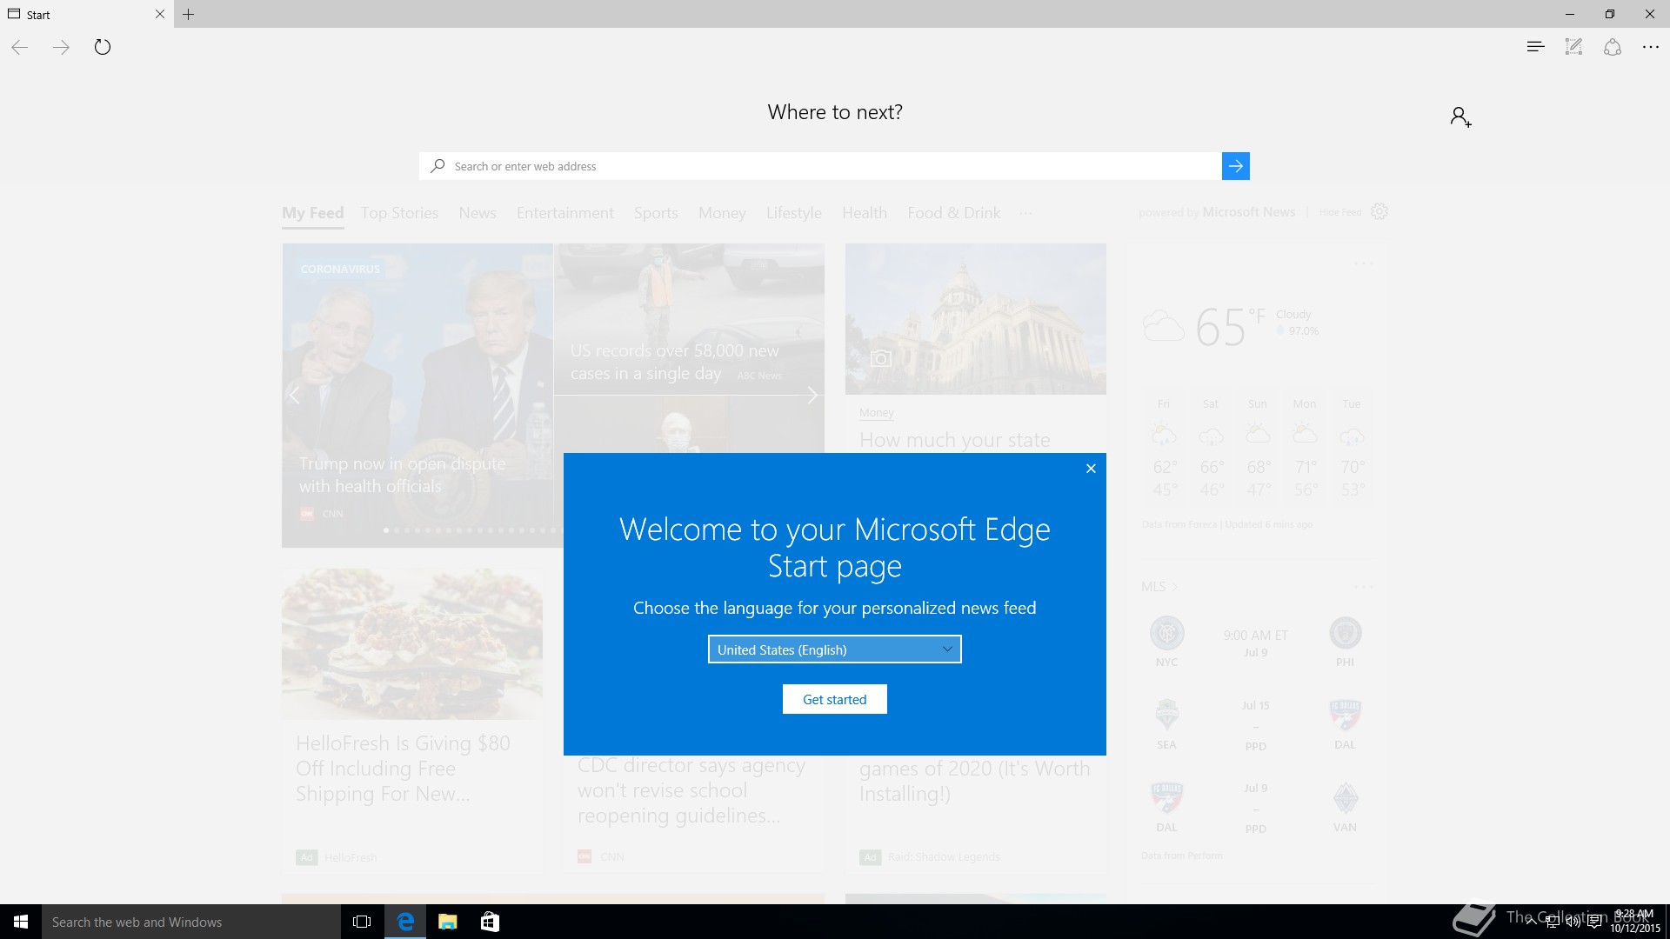
Task: Go to the Health tab
Action: (865, 213)
